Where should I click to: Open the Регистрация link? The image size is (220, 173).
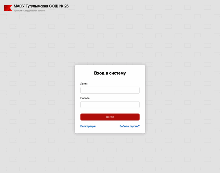coord(88,126)
